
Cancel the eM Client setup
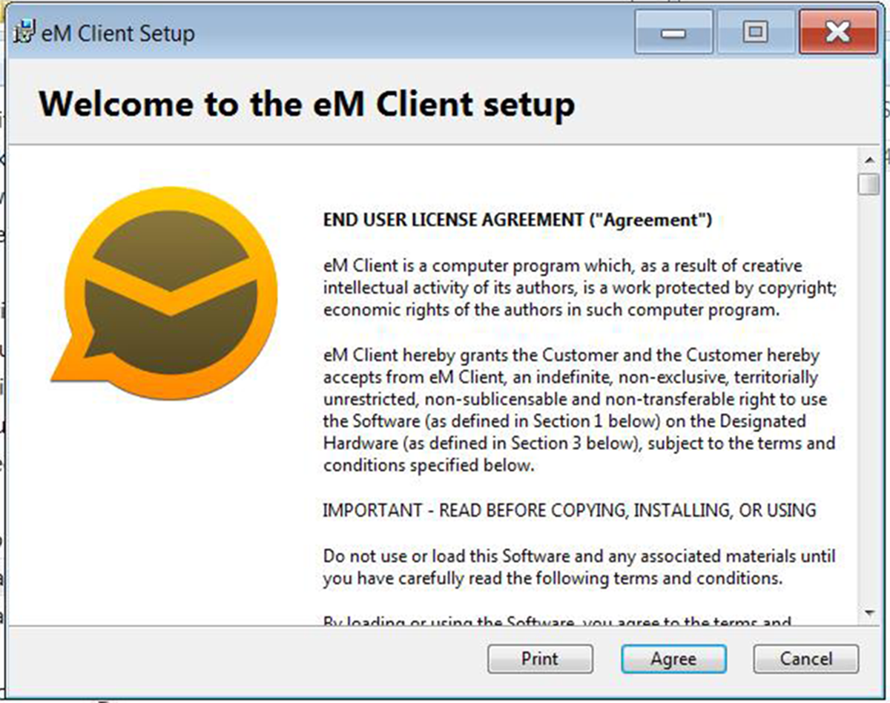[x=806, y=659]
